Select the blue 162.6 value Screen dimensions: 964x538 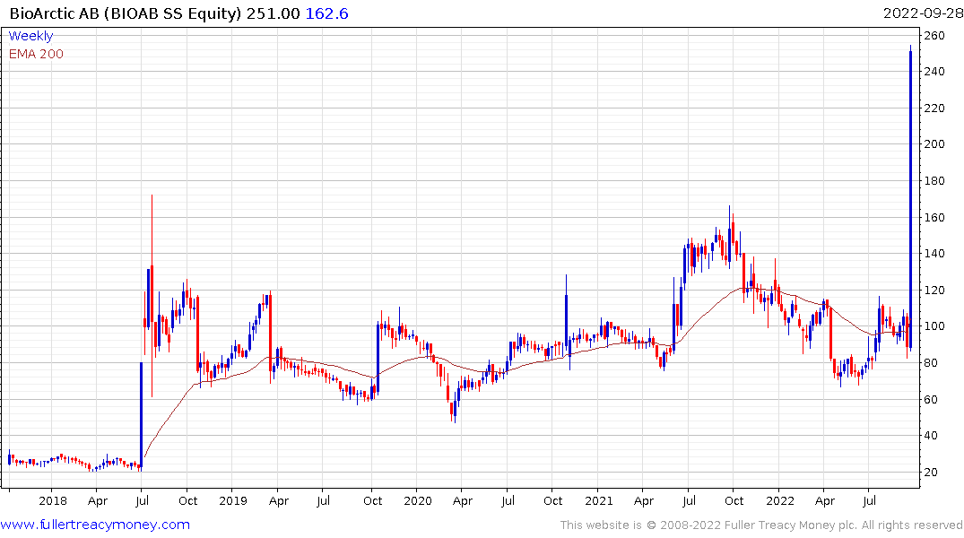[326, 13]
